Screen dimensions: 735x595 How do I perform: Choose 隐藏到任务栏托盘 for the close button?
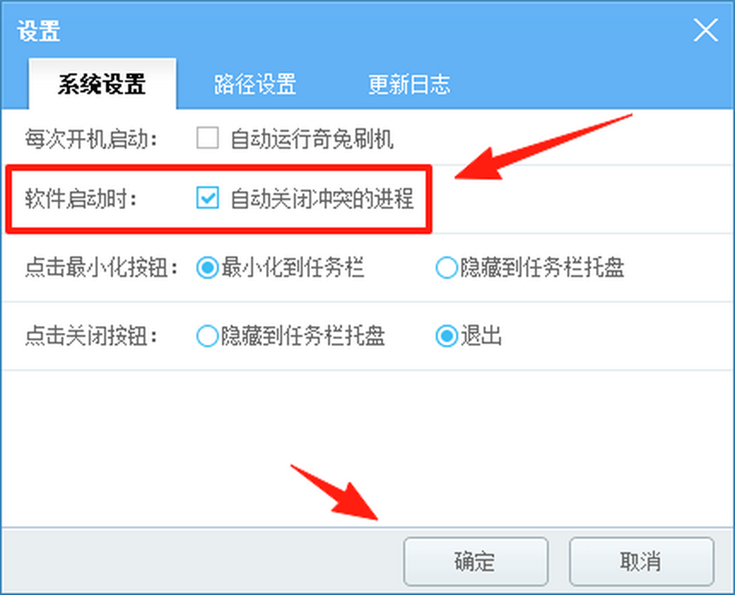[208, 336]
